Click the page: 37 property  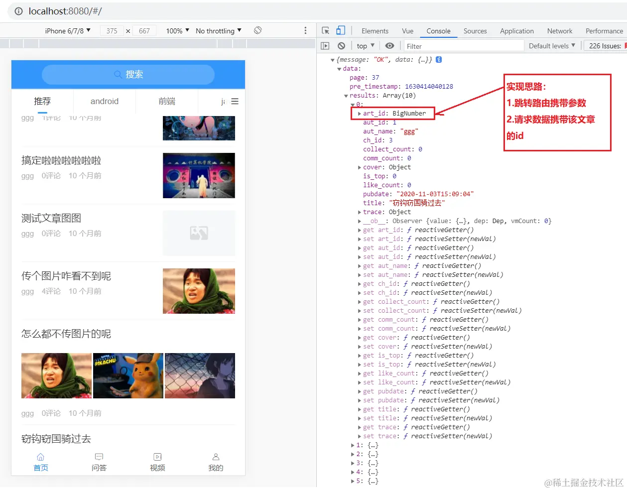(365, 78)
